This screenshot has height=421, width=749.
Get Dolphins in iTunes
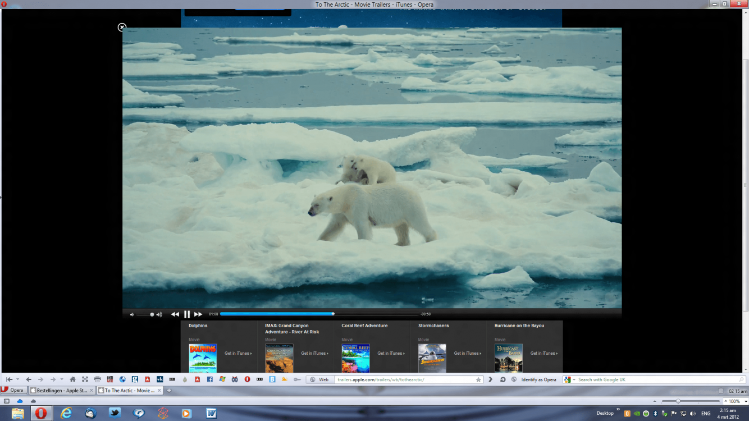coord(238,353)
